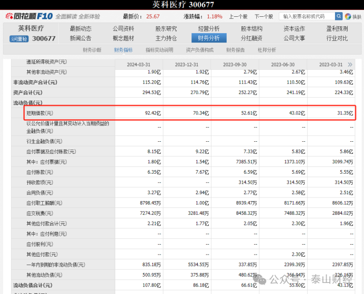This screenshot has width=364, height=294.
Task: Open the 分红融资 tab
Action: coord(251,38)
